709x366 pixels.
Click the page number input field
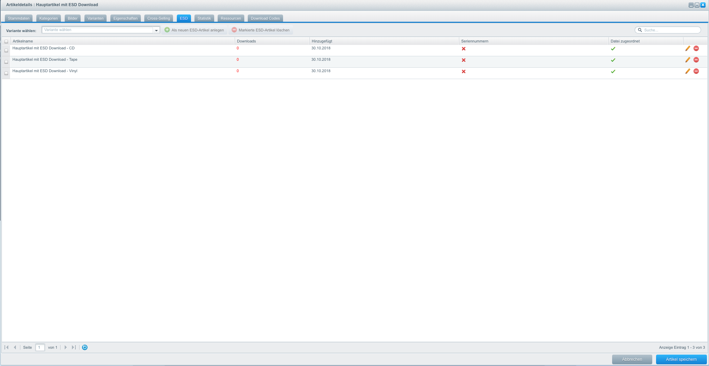pyautogui.click(x=40, y=347)
